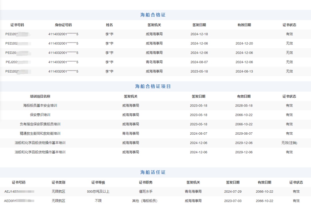This screenshot has height=209, width=311.
Task: Open certificate number AED001 in 海船适任证 table
Action: pos(17,201)
